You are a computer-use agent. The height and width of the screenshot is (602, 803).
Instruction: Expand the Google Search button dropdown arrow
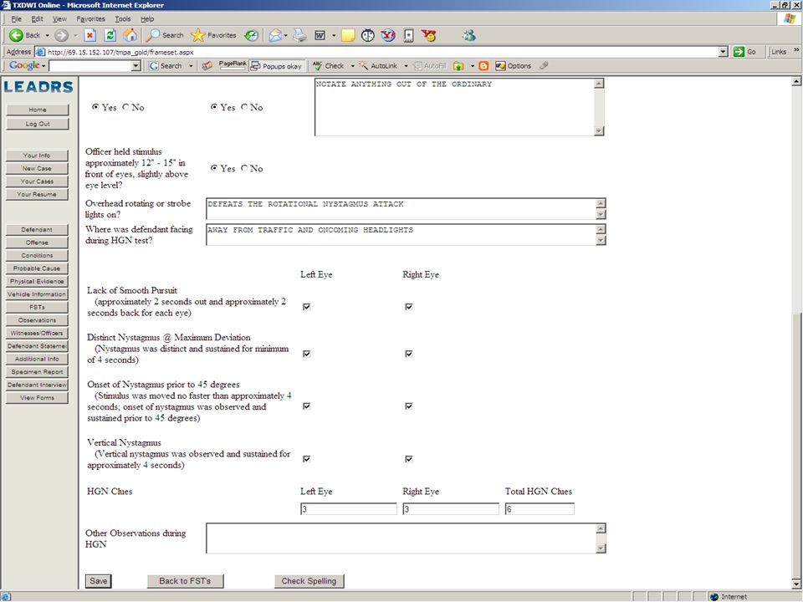click(191, 65)
